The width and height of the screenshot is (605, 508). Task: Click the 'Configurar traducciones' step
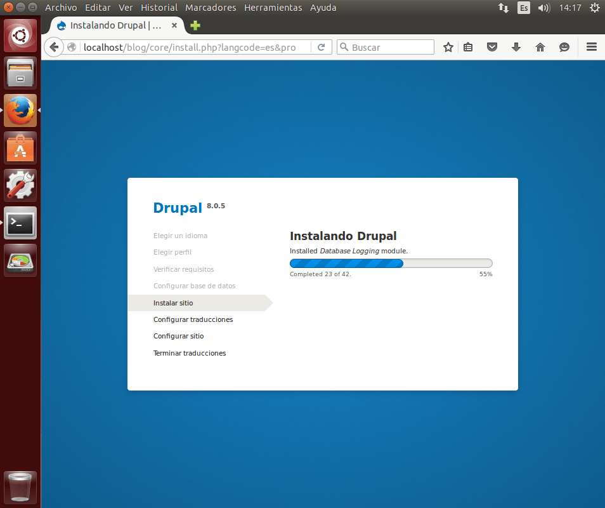(193, 319)
